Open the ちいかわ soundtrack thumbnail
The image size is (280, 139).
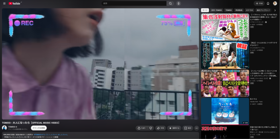[x=225, y=111]
